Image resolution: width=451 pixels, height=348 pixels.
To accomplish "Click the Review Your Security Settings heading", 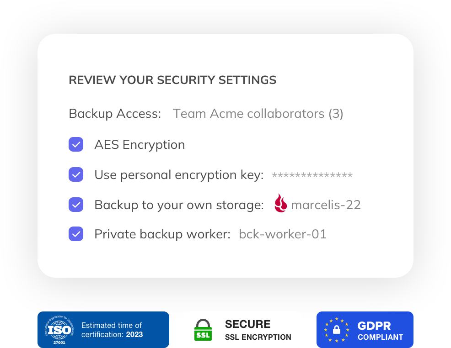I will tap(172, 80).
